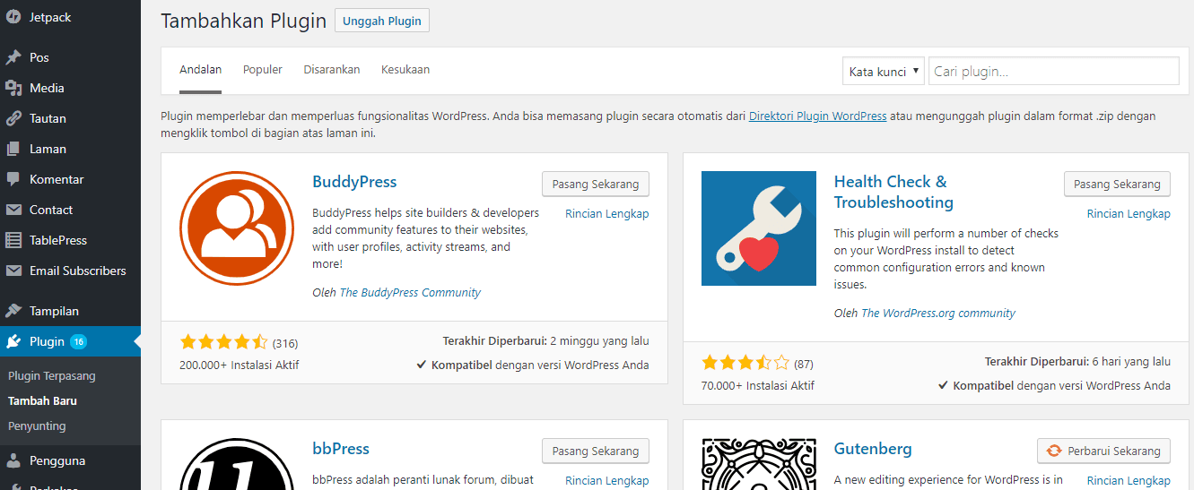Viewport: 1194px width, 490px height.
Task: Click the Health Check star rating
Action: 745,363
